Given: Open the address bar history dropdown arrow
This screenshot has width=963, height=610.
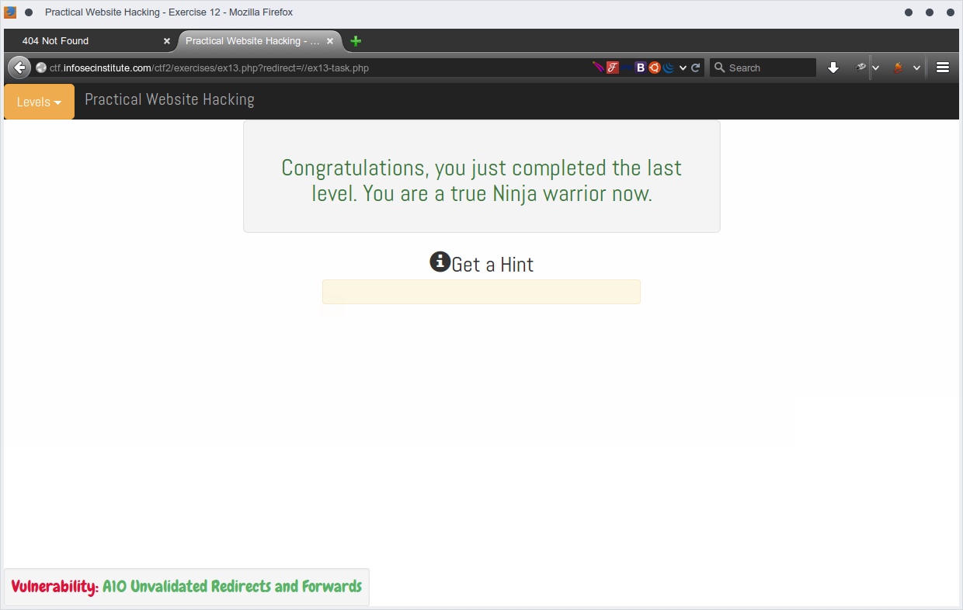Looking at the screenshot, I should [683, 68].
